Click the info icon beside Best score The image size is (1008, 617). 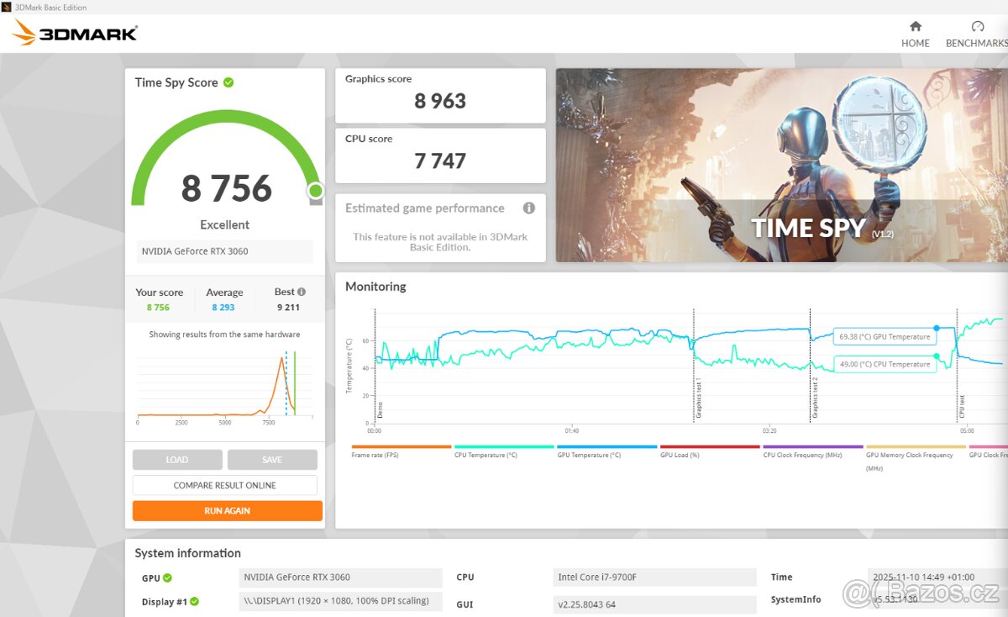(x=302, y=292)
